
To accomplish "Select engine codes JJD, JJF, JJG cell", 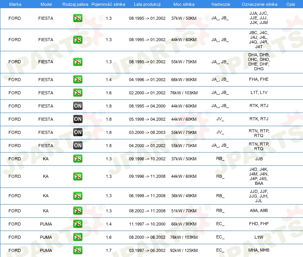I will coord(259,196).
